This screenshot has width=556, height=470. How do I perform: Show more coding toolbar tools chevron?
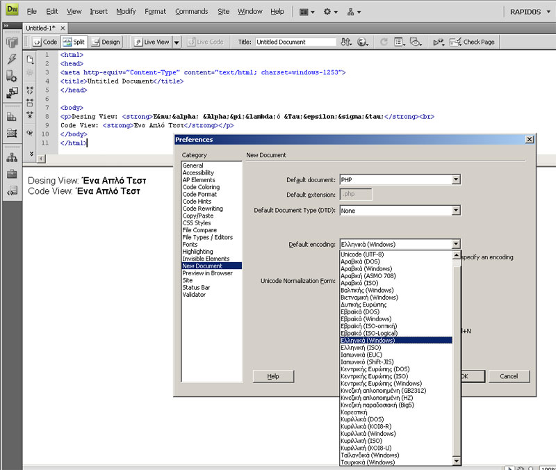pos(31,154)
